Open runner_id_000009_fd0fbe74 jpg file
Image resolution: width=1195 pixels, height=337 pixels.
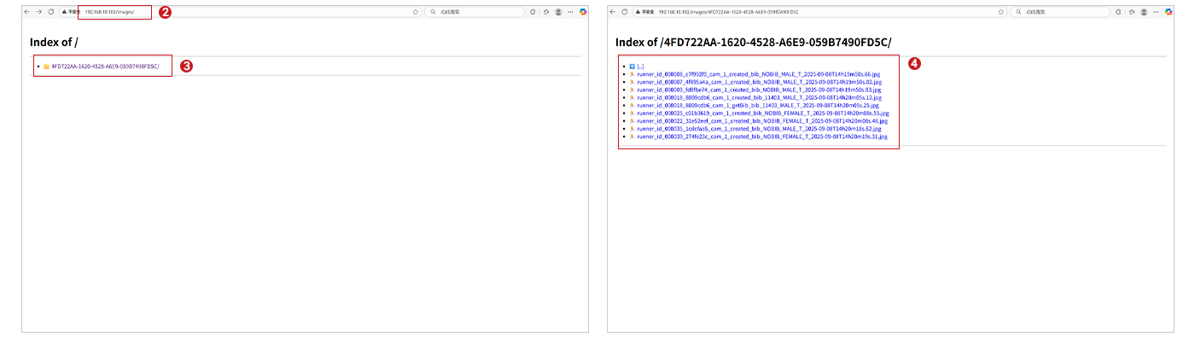click(759, 90)
